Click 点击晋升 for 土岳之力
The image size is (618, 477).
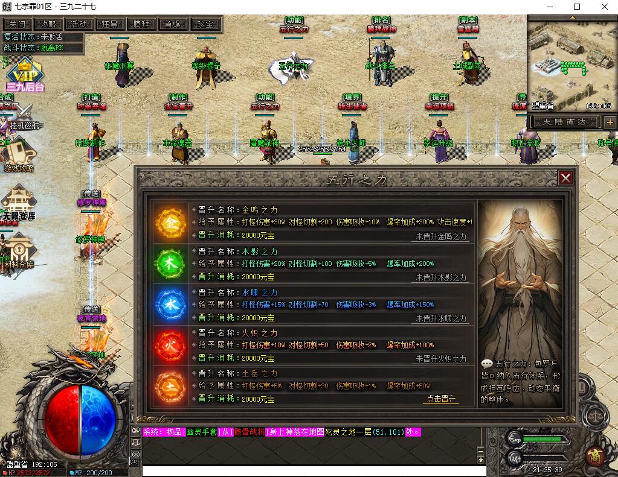(x=441, y=399)
